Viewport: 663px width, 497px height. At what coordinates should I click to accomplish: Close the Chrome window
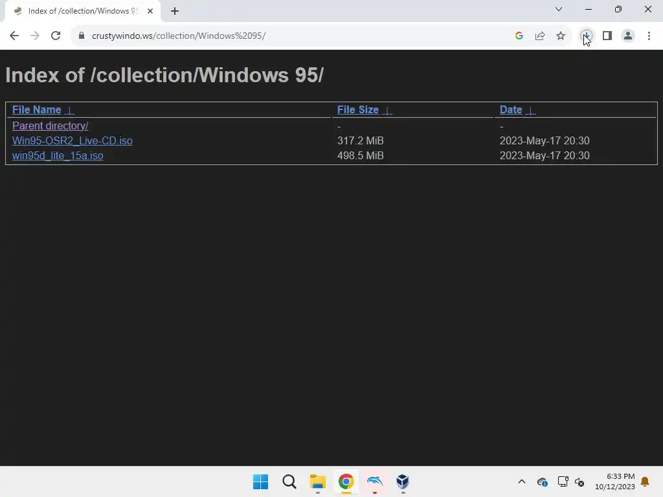coord(647,9)
